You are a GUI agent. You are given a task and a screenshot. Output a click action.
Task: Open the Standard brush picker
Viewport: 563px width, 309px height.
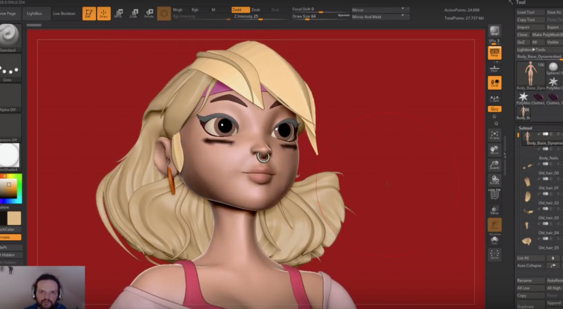(10, 38)
